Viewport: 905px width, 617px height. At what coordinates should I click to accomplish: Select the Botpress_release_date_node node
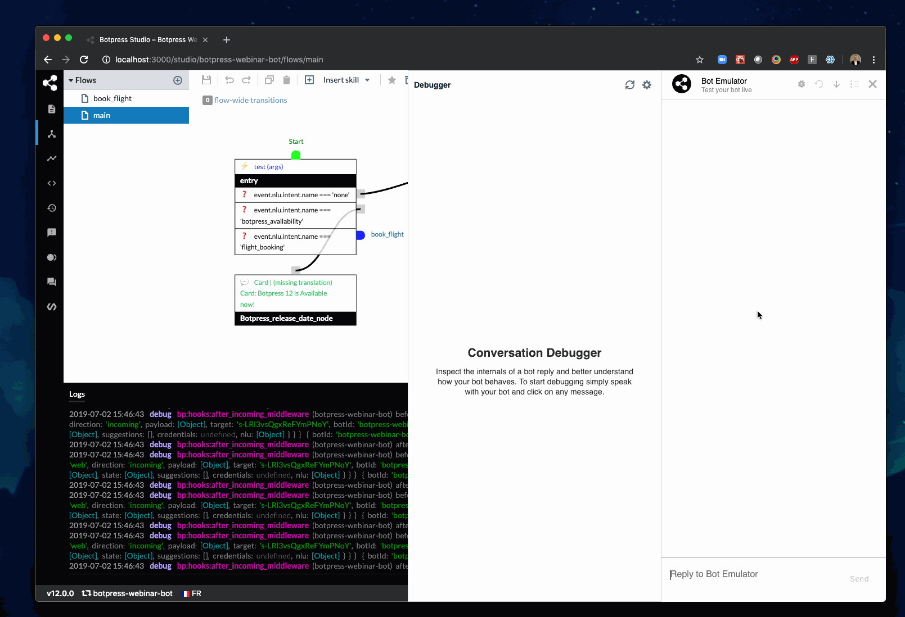click(x=295, y=319)
